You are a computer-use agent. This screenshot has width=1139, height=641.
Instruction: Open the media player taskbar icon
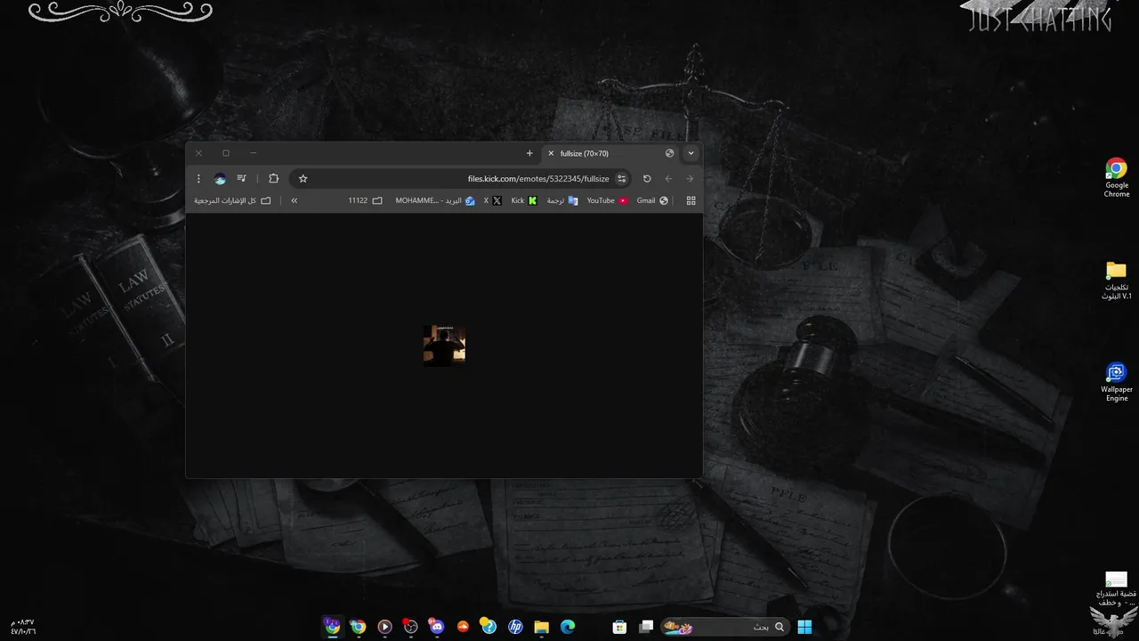pyautogui.click(x=384, y=627)
